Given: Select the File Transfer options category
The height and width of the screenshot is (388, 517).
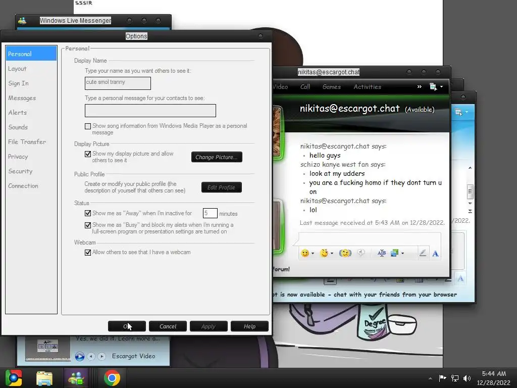Looking at the screenshot, I should (x=31, y=142).
